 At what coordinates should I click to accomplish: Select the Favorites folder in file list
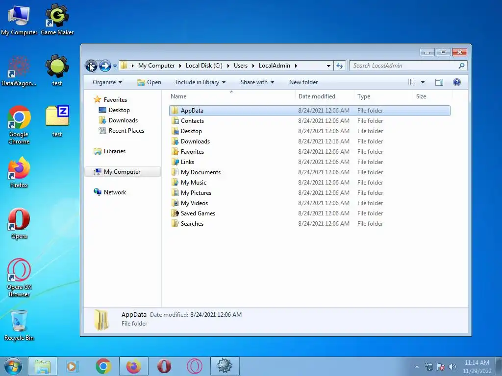(x=192, y=152)
